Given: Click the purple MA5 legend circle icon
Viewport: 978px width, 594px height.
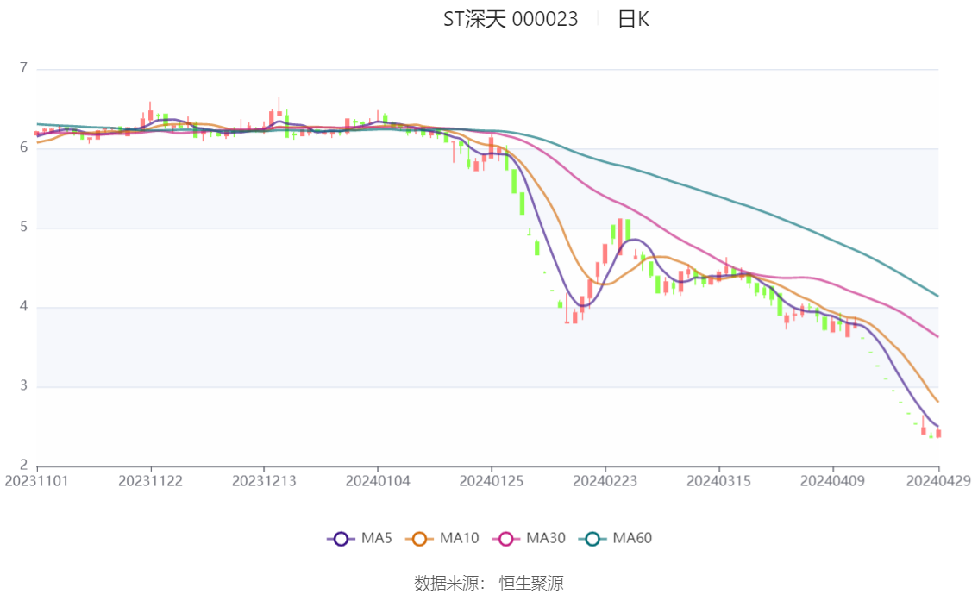Looking at the screenshot, I should 341,539.
